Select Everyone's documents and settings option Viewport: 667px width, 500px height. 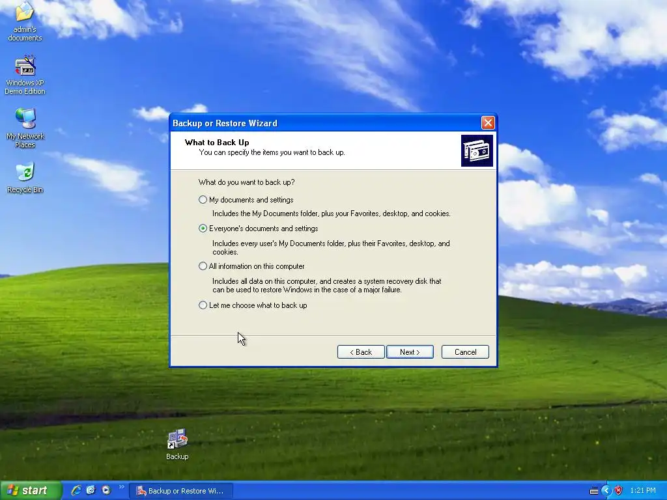tap(258, 229)
